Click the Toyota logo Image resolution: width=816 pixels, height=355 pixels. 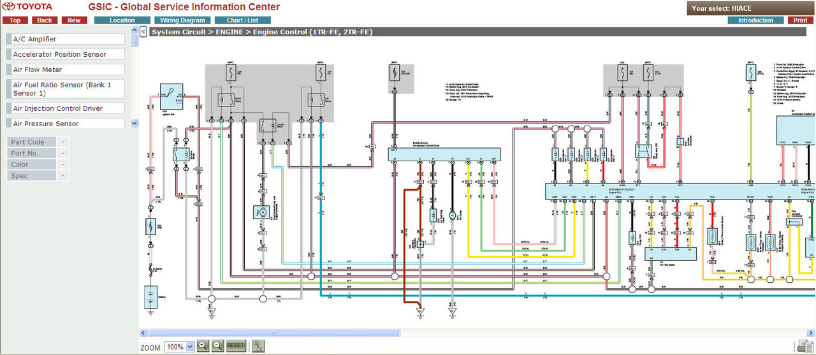tap(28, 7)
